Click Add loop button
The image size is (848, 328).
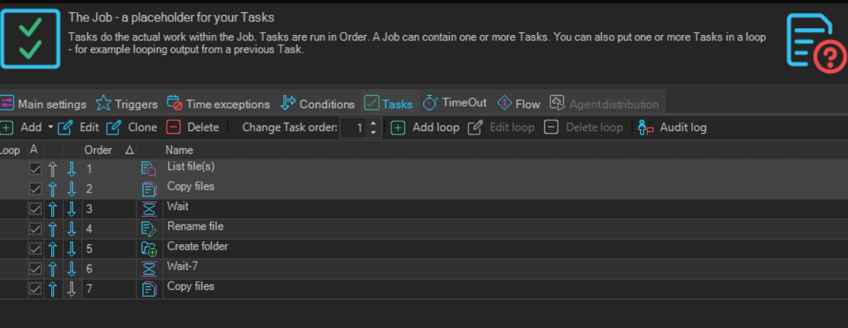(425, 128)
